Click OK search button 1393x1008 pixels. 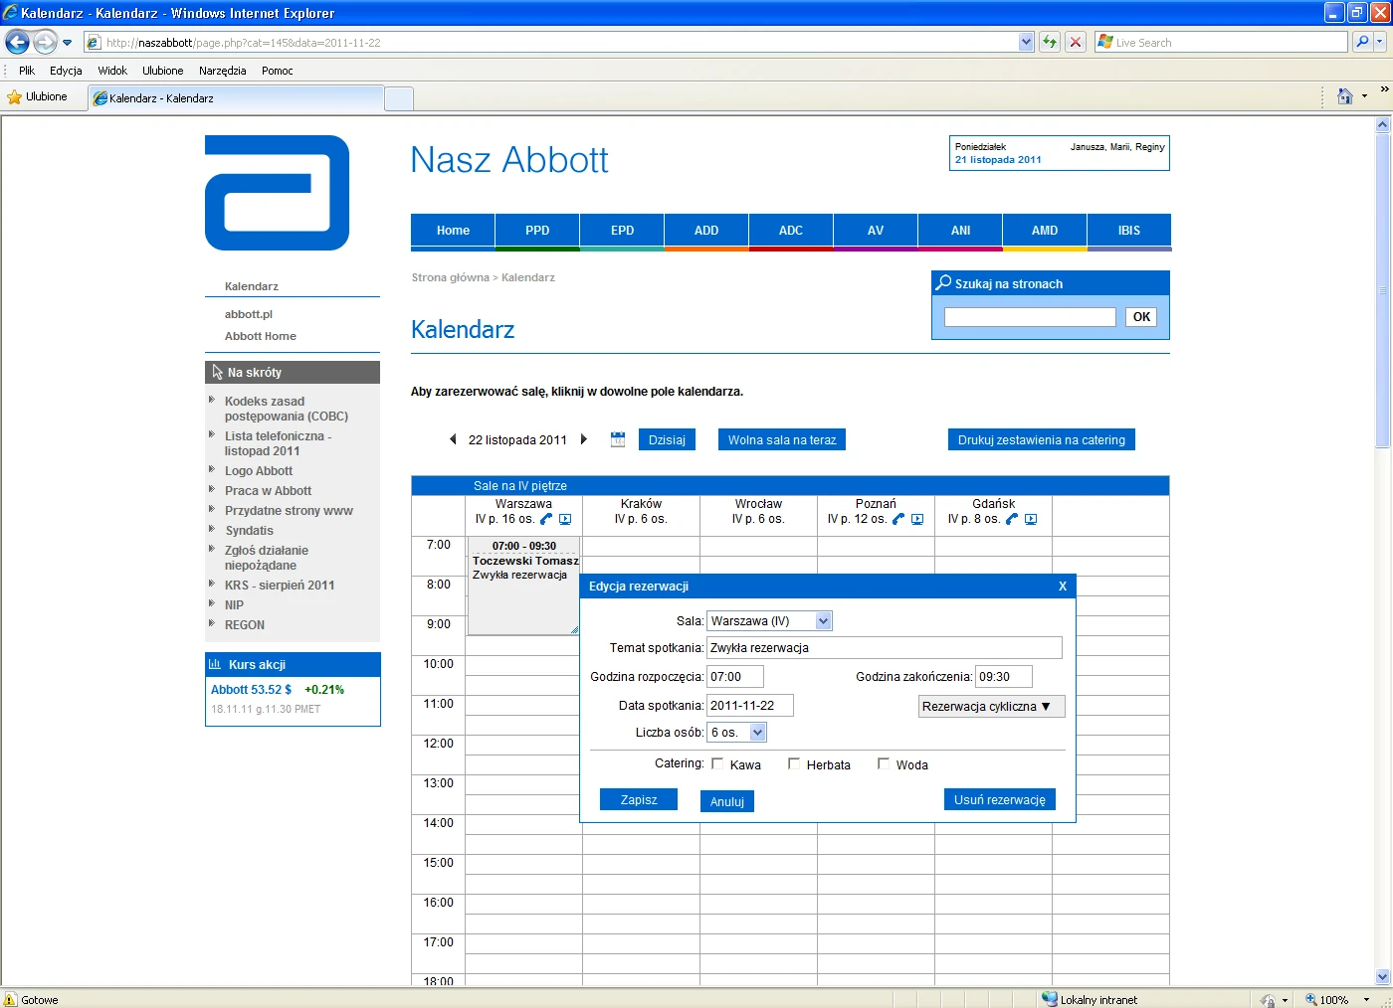click(x=1141, y=316)
